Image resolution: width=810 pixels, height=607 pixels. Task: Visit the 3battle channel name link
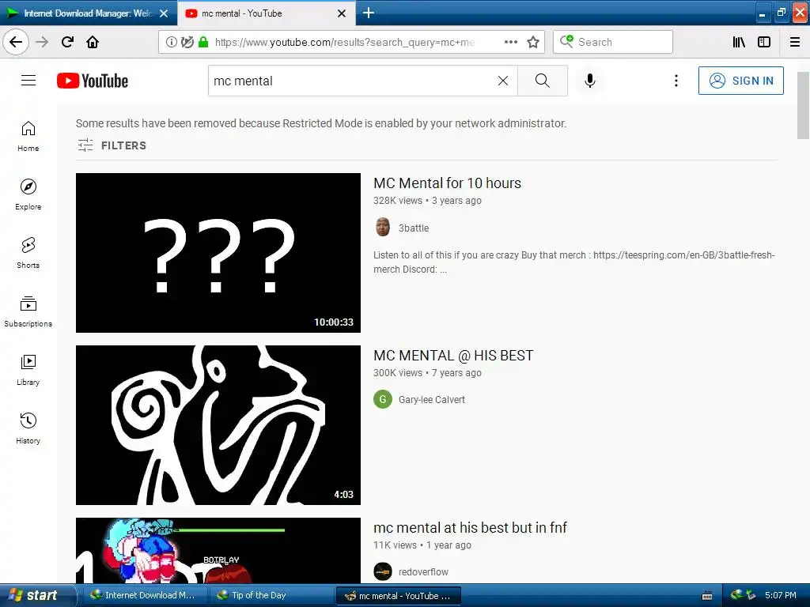pyautogui.click(x=413, y=228)
